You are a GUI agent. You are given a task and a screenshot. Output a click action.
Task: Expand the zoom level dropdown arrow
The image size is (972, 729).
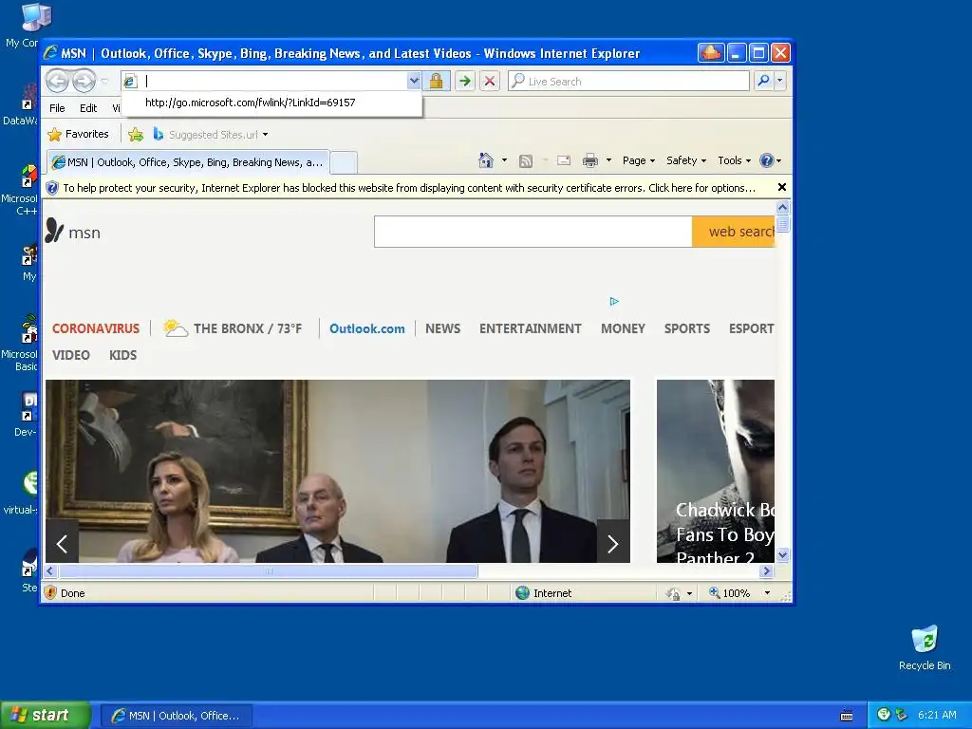pyautogui.click(x=767, y=593)
